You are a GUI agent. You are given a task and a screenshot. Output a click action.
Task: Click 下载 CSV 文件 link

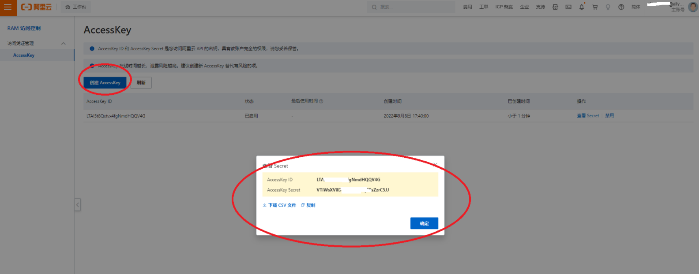279,205
